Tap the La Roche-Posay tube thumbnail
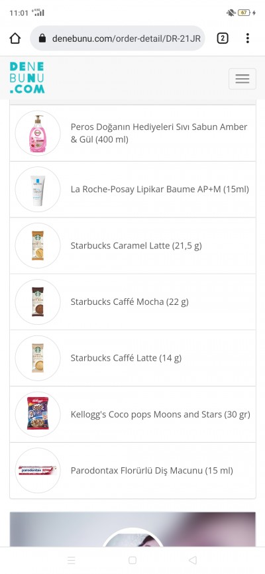 point(38,190)
